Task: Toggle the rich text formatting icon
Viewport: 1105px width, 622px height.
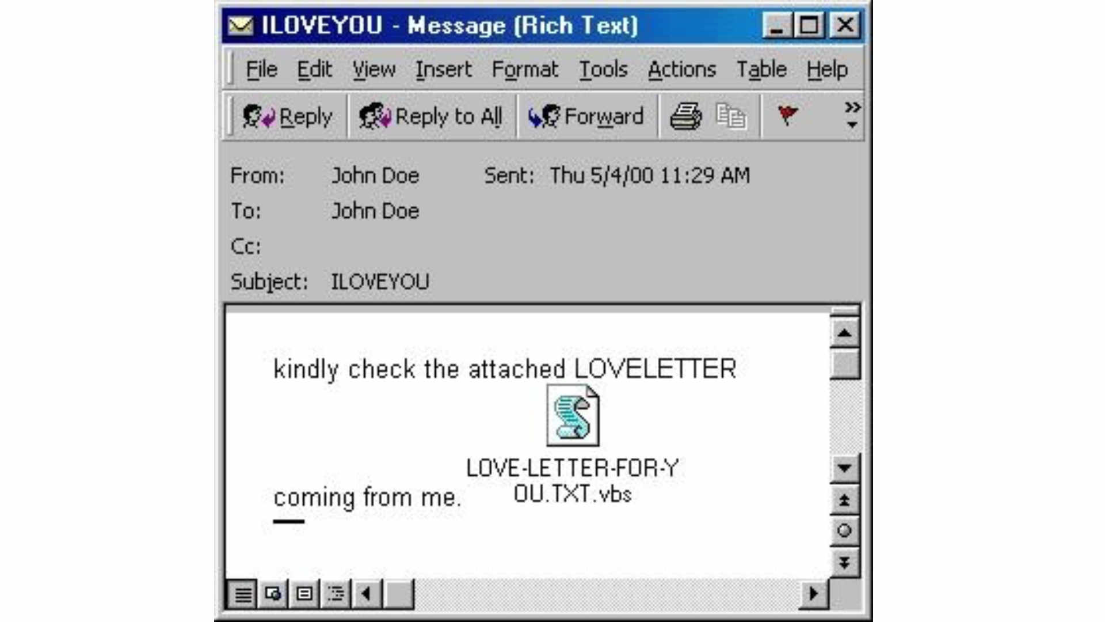Action: pyautogui.click(x=256, y=594)
